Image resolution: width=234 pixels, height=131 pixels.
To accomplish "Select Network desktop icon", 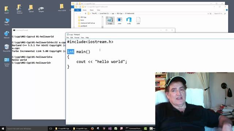I will coord(7,35).
